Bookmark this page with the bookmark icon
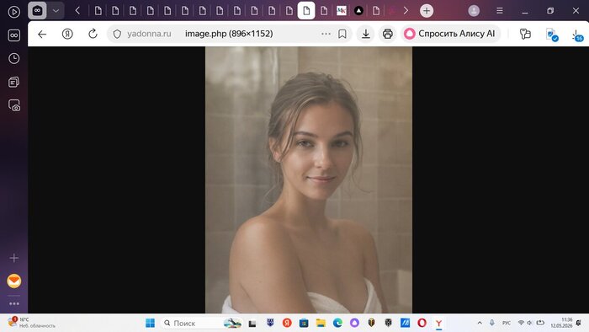This screenshot has height=332, width=589. click(x=342, y=34)
